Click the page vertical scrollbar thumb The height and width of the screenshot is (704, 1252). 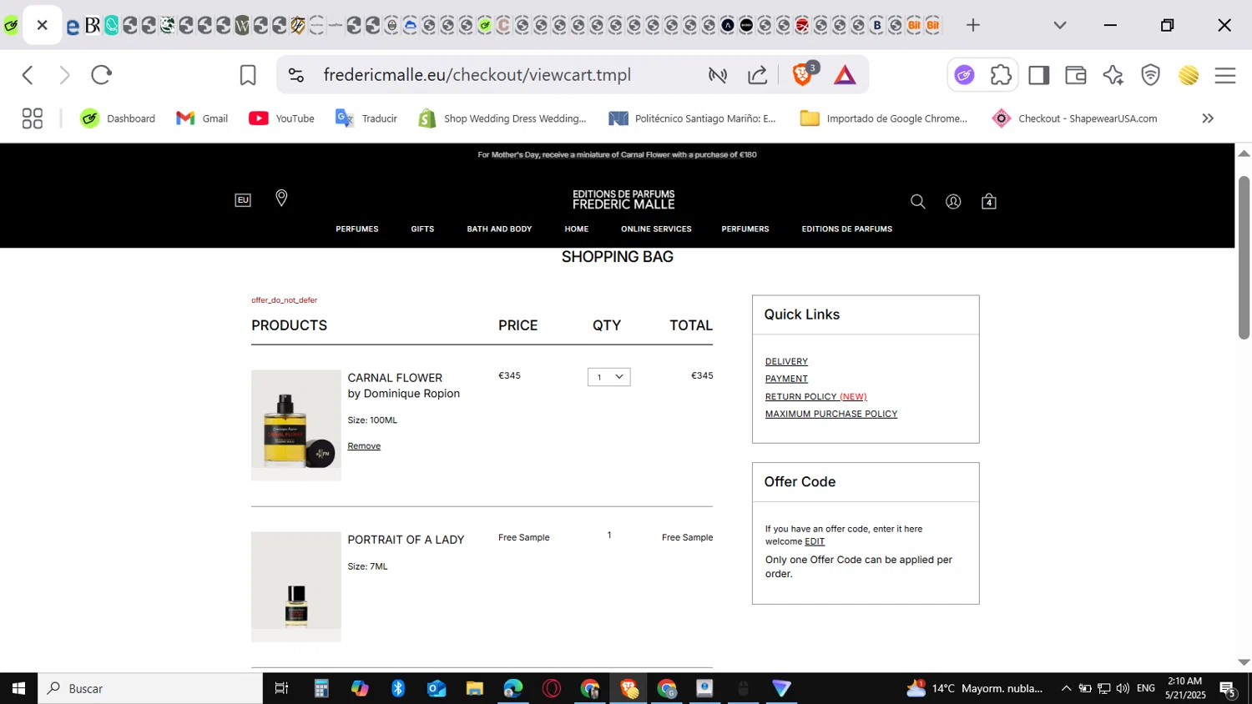tap(1244, 258)
